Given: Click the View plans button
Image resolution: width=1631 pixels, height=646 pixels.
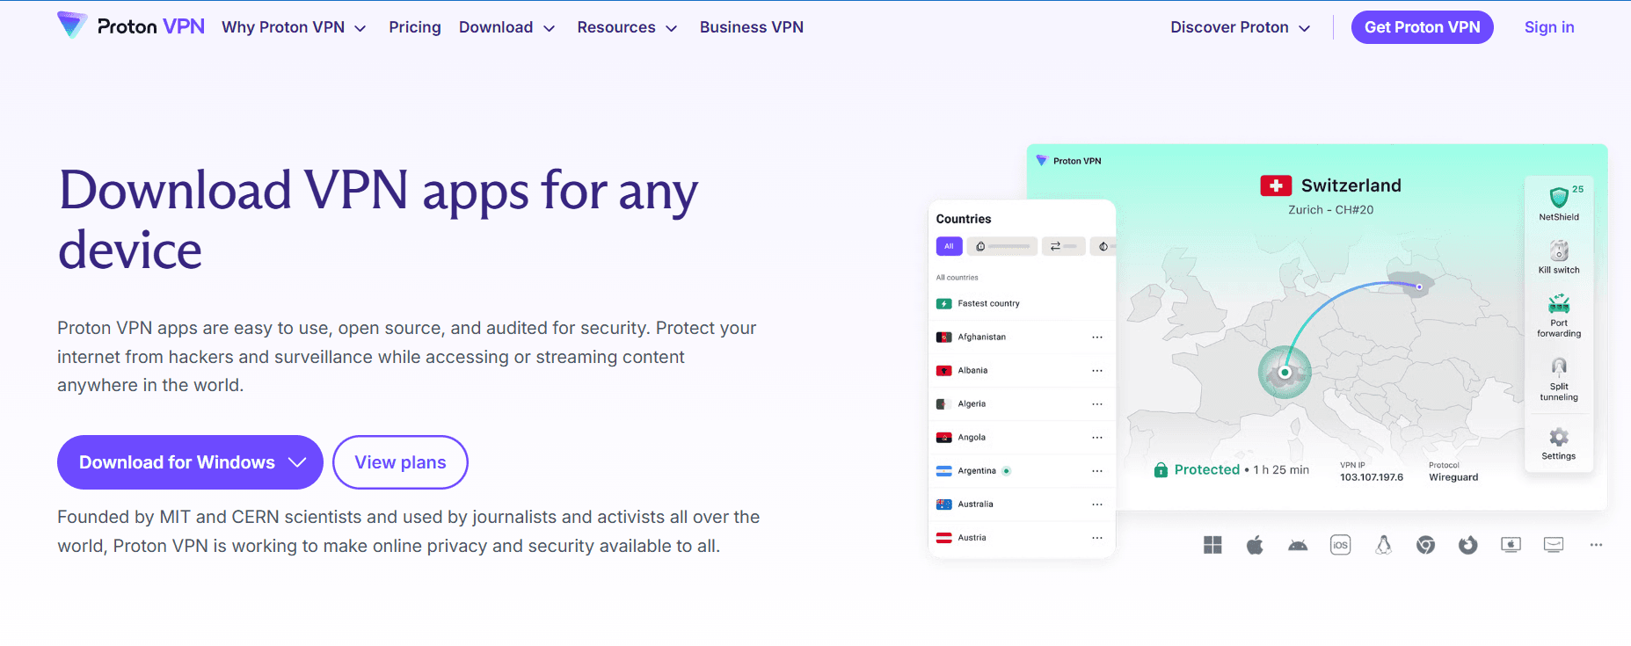Looking at the screenshot, I should pos(400,462).
